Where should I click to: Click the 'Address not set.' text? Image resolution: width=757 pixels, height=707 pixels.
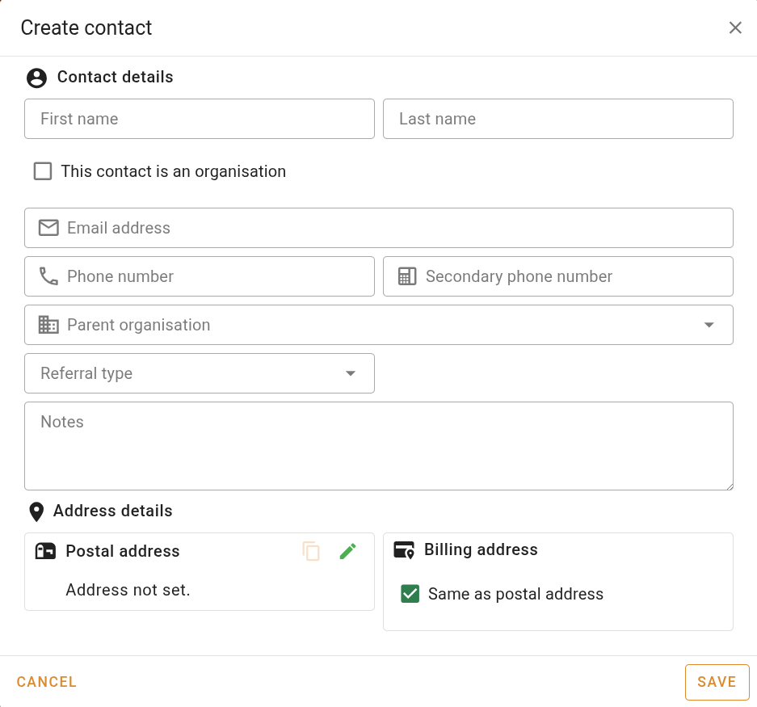pos(128,590)
